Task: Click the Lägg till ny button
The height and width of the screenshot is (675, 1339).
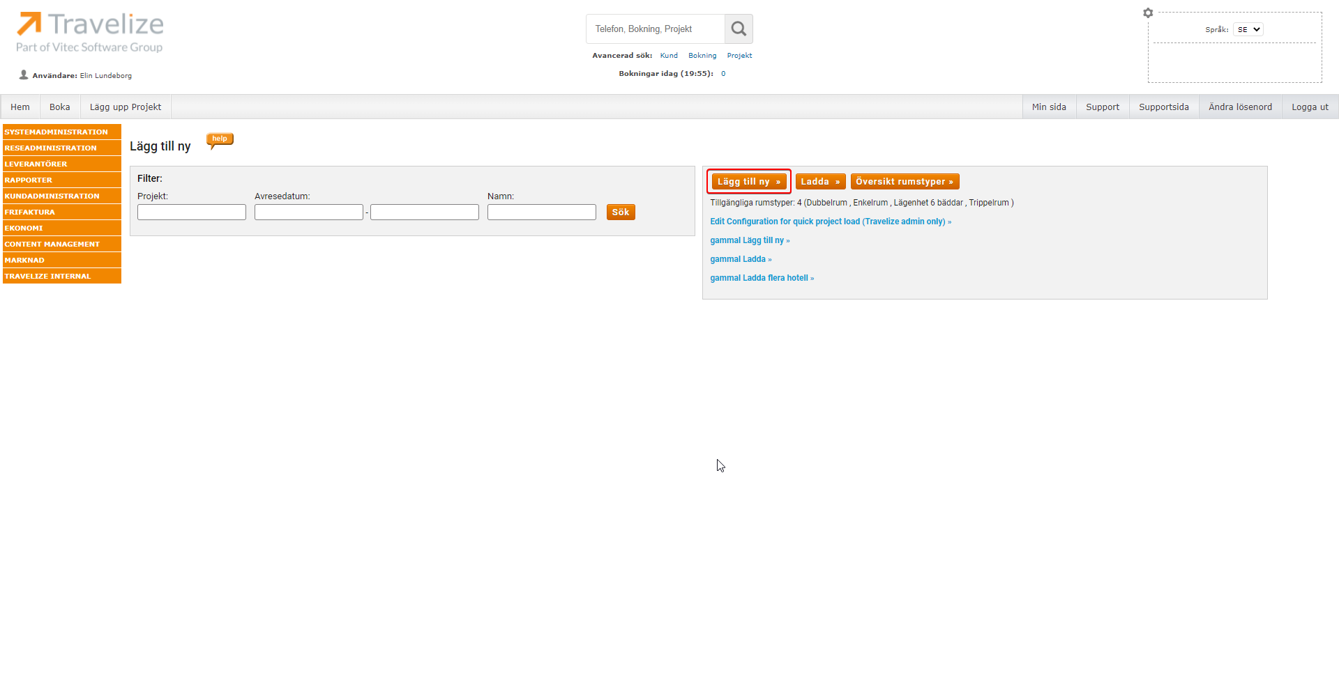Action: click(x=749, y=182)
